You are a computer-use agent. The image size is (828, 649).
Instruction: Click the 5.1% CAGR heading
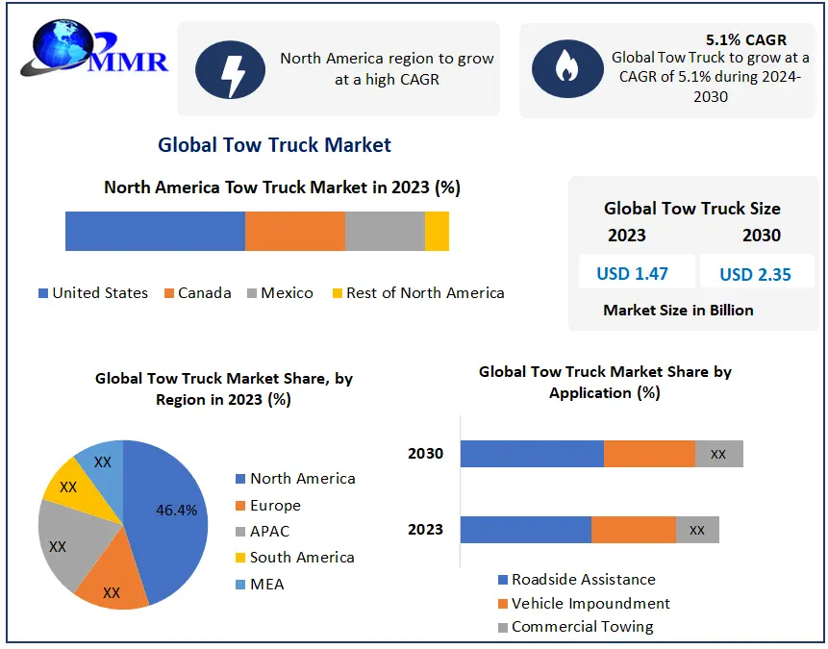(745, 40)
